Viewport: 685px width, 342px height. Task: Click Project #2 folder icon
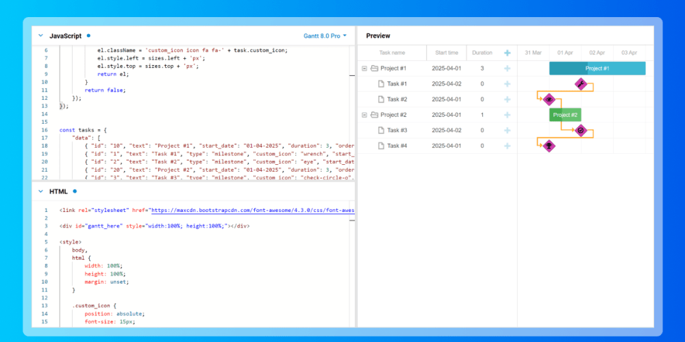click(373, 115)
